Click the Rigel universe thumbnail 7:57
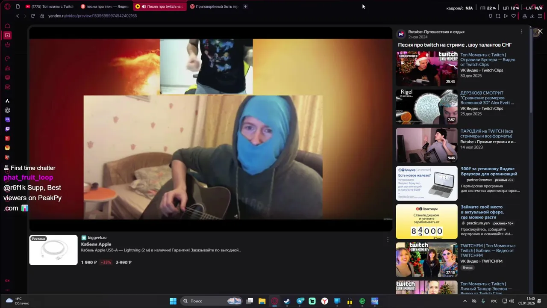 tap(426, 107)
